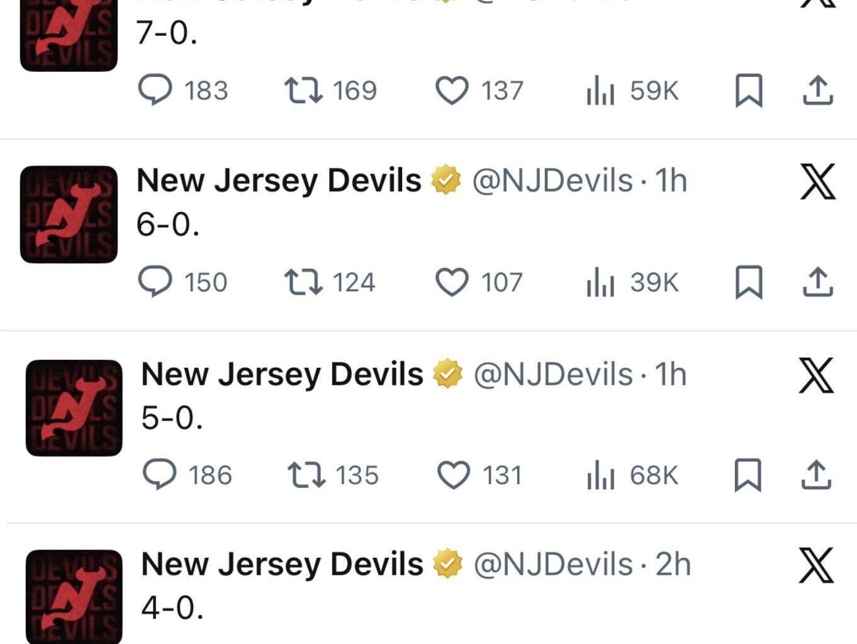Repost the 7-0 tweet
This screenshot has height=644, width=857.
[x=303, y=90]
